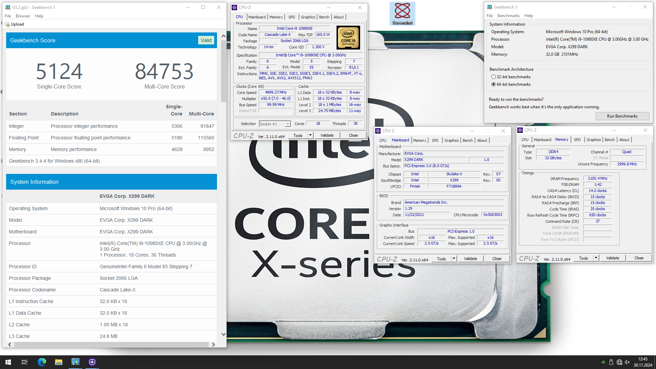Viewport: 656px width, 369px height.
Task: Click scroll up arrow in Geekbench results
Action: [x=223, y=36]
